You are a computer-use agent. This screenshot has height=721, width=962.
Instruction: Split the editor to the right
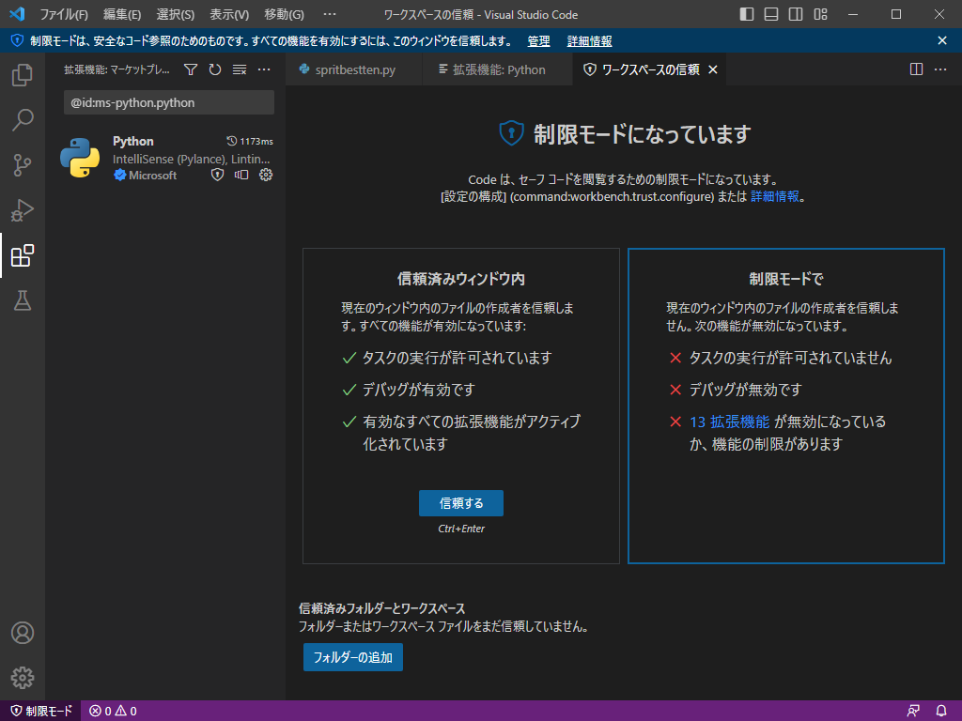[916, 69]
